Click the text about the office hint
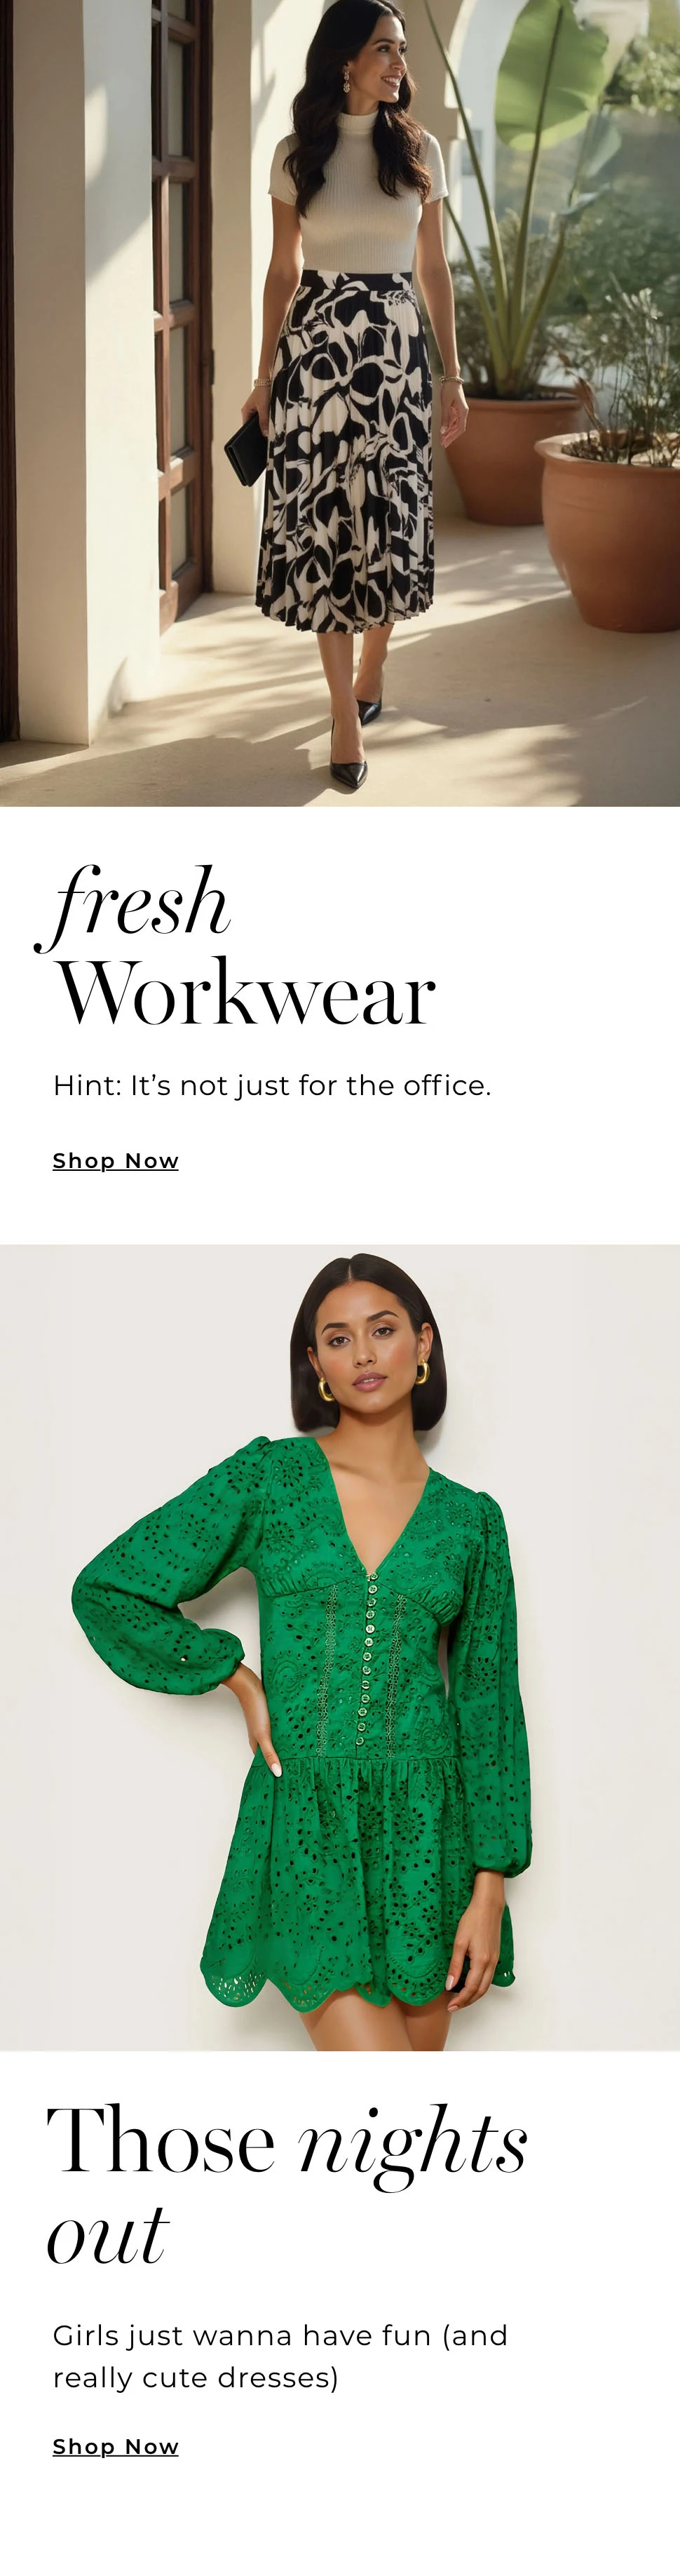The image size is (680, 2576). coord(272,1085)
